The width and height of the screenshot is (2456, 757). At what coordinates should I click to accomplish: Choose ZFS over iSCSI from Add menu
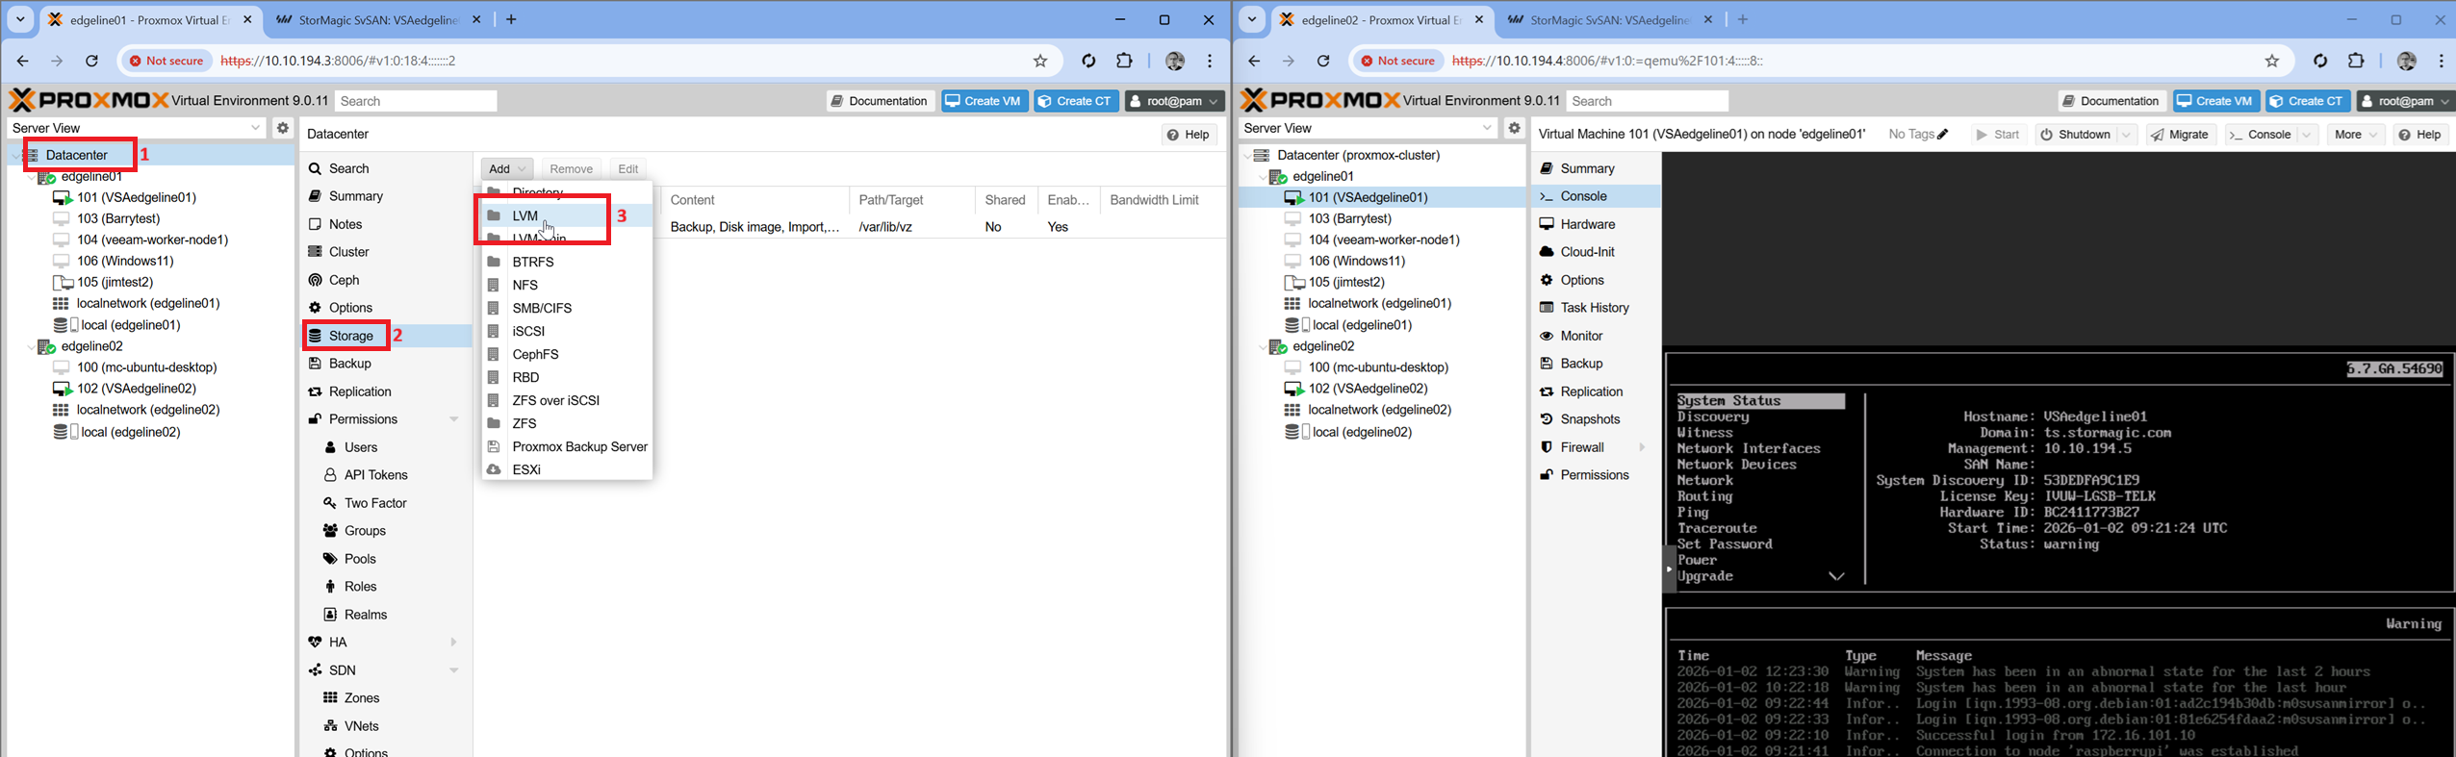coord(567,400)
